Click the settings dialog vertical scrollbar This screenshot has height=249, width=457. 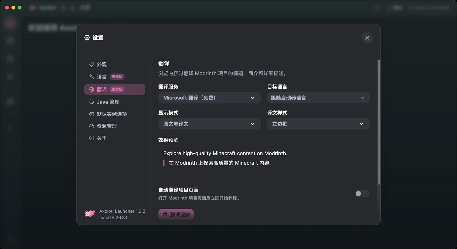tap(379, 122)
